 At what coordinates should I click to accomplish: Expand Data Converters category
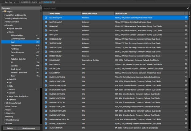tap(5, 22)
